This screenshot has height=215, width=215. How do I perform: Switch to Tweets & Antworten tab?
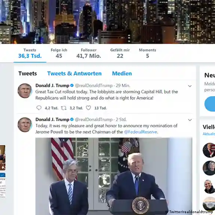click(74, 74)
